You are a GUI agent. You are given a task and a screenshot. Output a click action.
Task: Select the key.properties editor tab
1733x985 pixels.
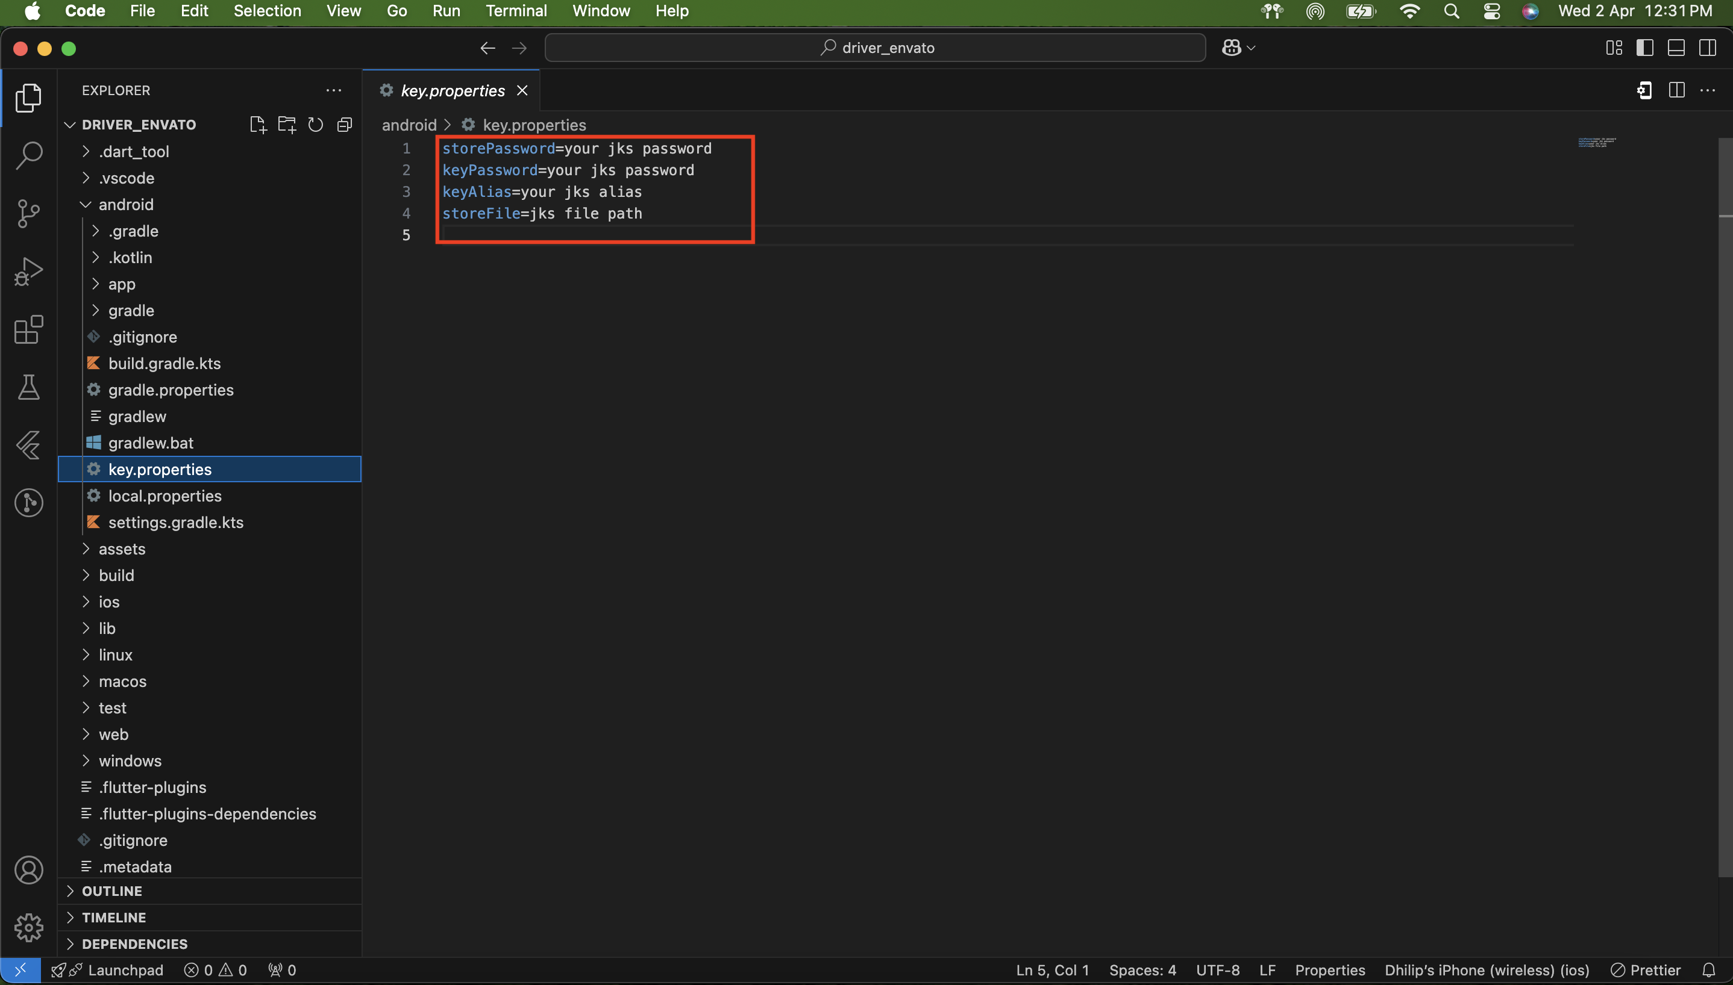(452, 91)
